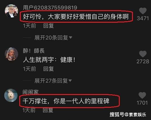Click the 搜狐号@素素娱乐 watermark
This screenshot has width=151, height=120.
click(128, 115)
